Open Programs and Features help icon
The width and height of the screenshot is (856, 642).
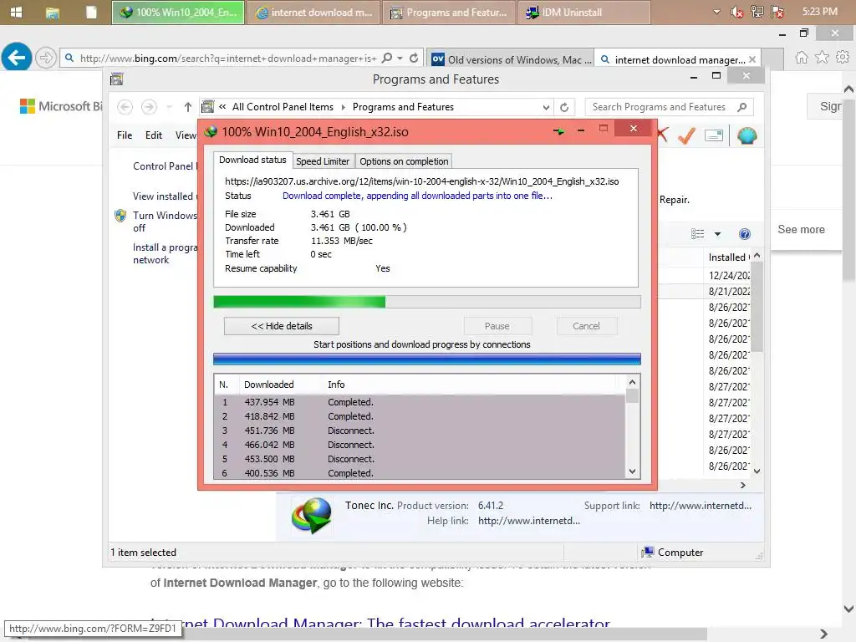(x=744, y=234)
